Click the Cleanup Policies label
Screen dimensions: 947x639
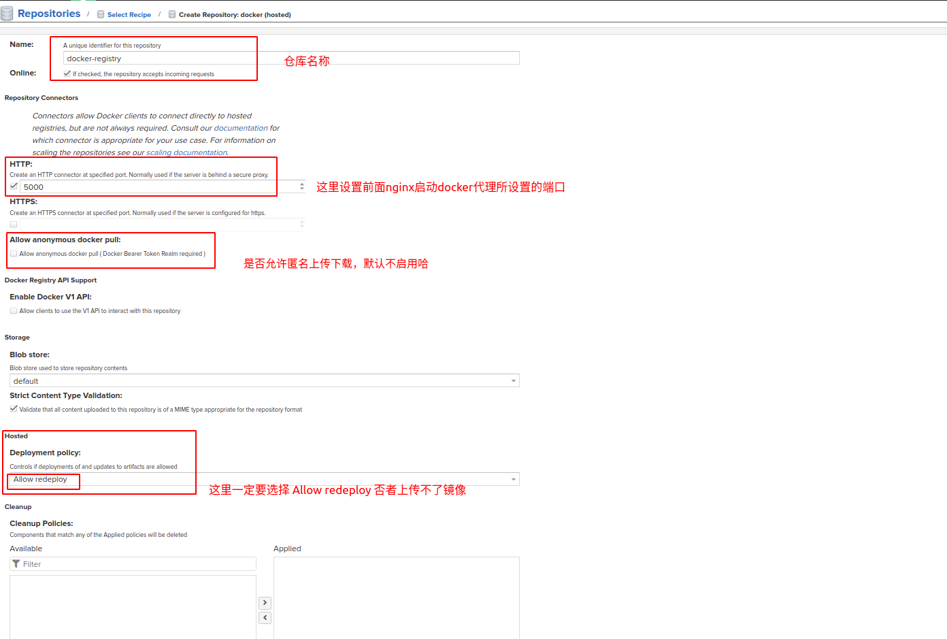tap(41, 523)
